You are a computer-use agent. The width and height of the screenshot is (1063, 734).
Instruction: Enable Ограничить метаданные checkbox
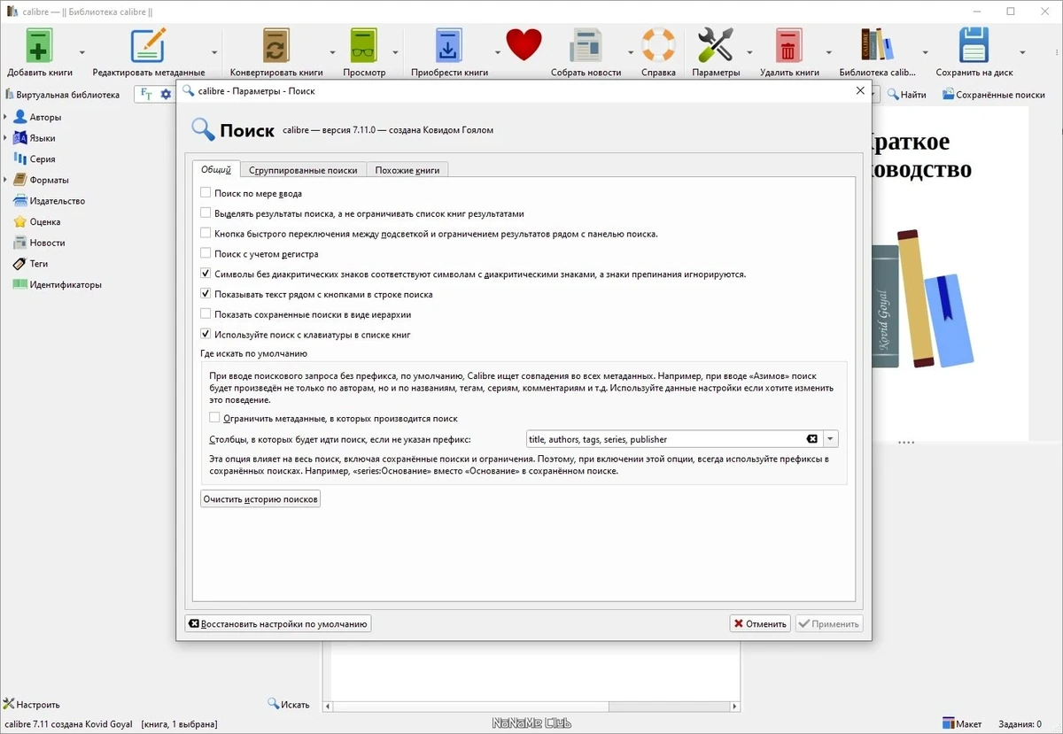[x=214, y=418]
